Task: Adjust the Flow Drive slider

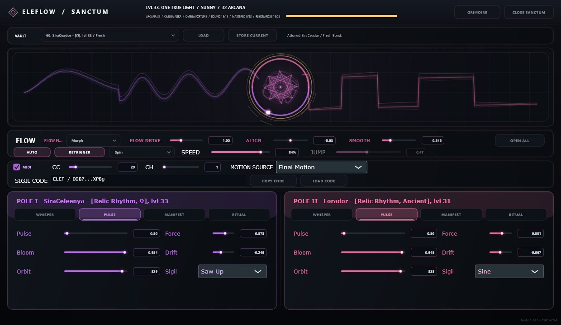Action: tap(186, 140)
